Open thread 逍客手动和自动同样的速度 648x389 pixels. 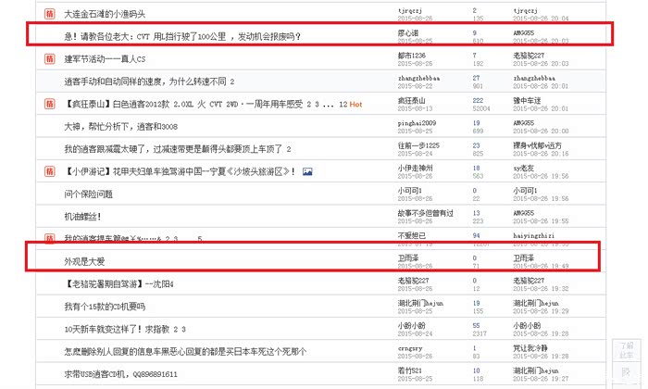coord(145,82)
